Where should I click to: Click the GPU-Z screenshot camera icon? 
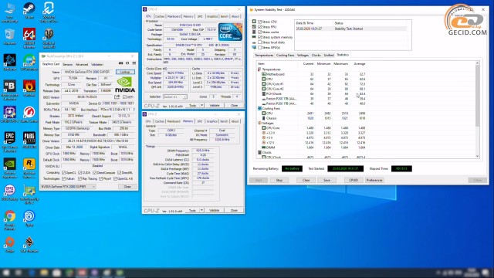point(120,63)
